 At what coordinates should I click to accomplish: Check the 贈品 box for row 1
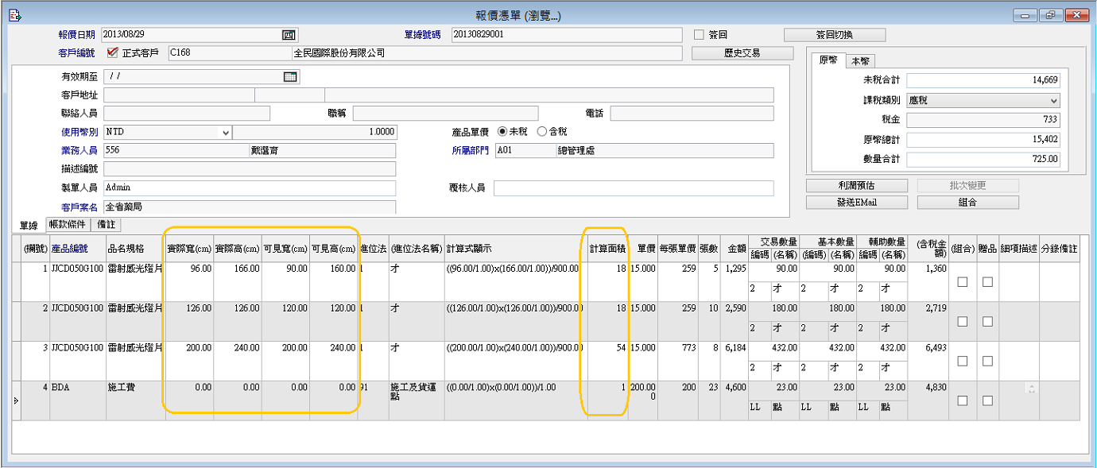pyautogui.click(x=987, y=282)
